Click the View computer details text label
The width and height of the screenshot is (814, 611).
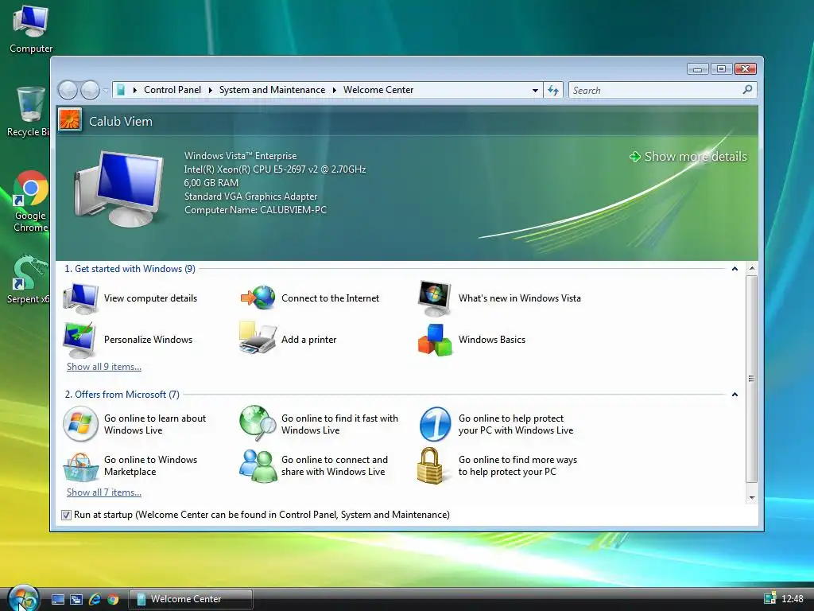tap(150, 298)
